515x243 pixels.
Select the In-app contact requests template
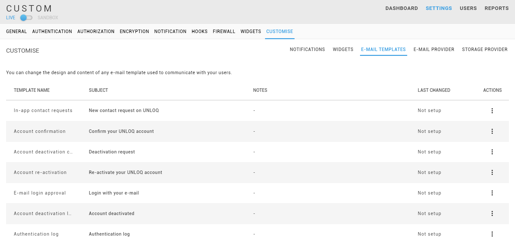(43, 110)
